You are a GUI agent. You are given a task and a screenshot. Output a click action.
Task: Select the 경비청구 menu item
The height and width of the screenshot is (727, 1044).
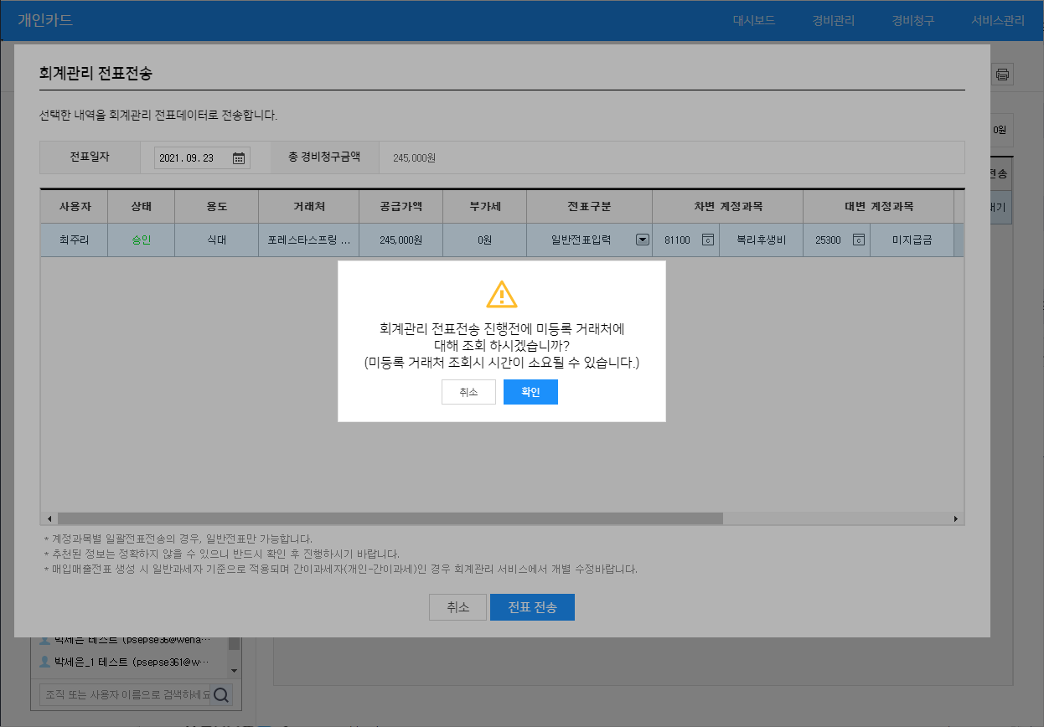[x=912, y=21]
